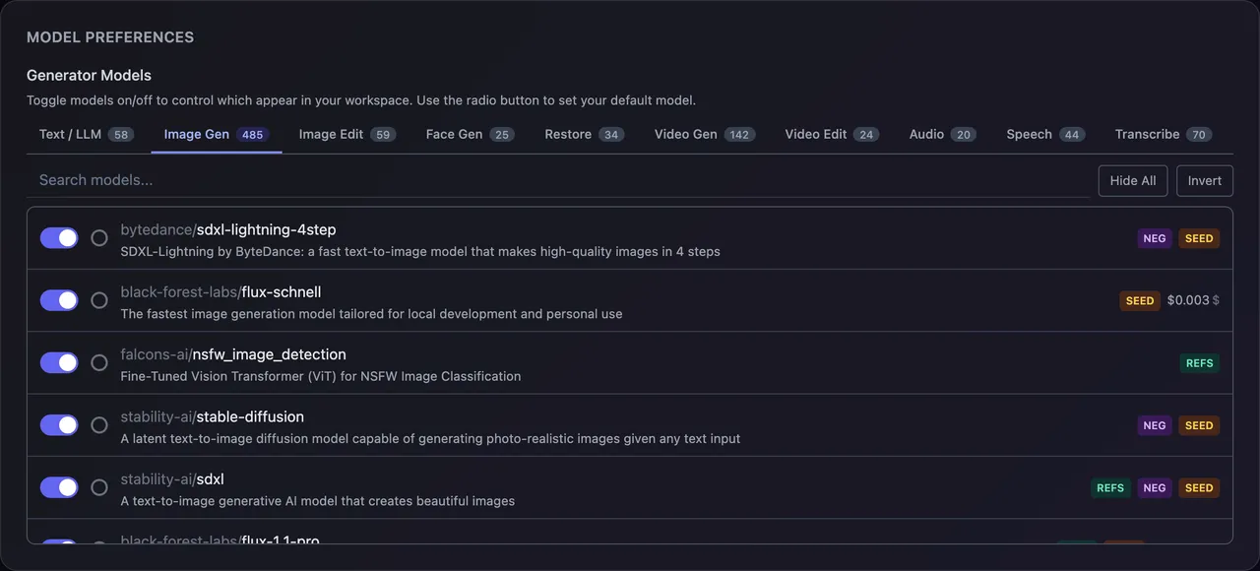Click SEED badge on sdxl-lightning-4step row
The image size is (1260, 571).
pyautogui.click(x=1199, y=238)
